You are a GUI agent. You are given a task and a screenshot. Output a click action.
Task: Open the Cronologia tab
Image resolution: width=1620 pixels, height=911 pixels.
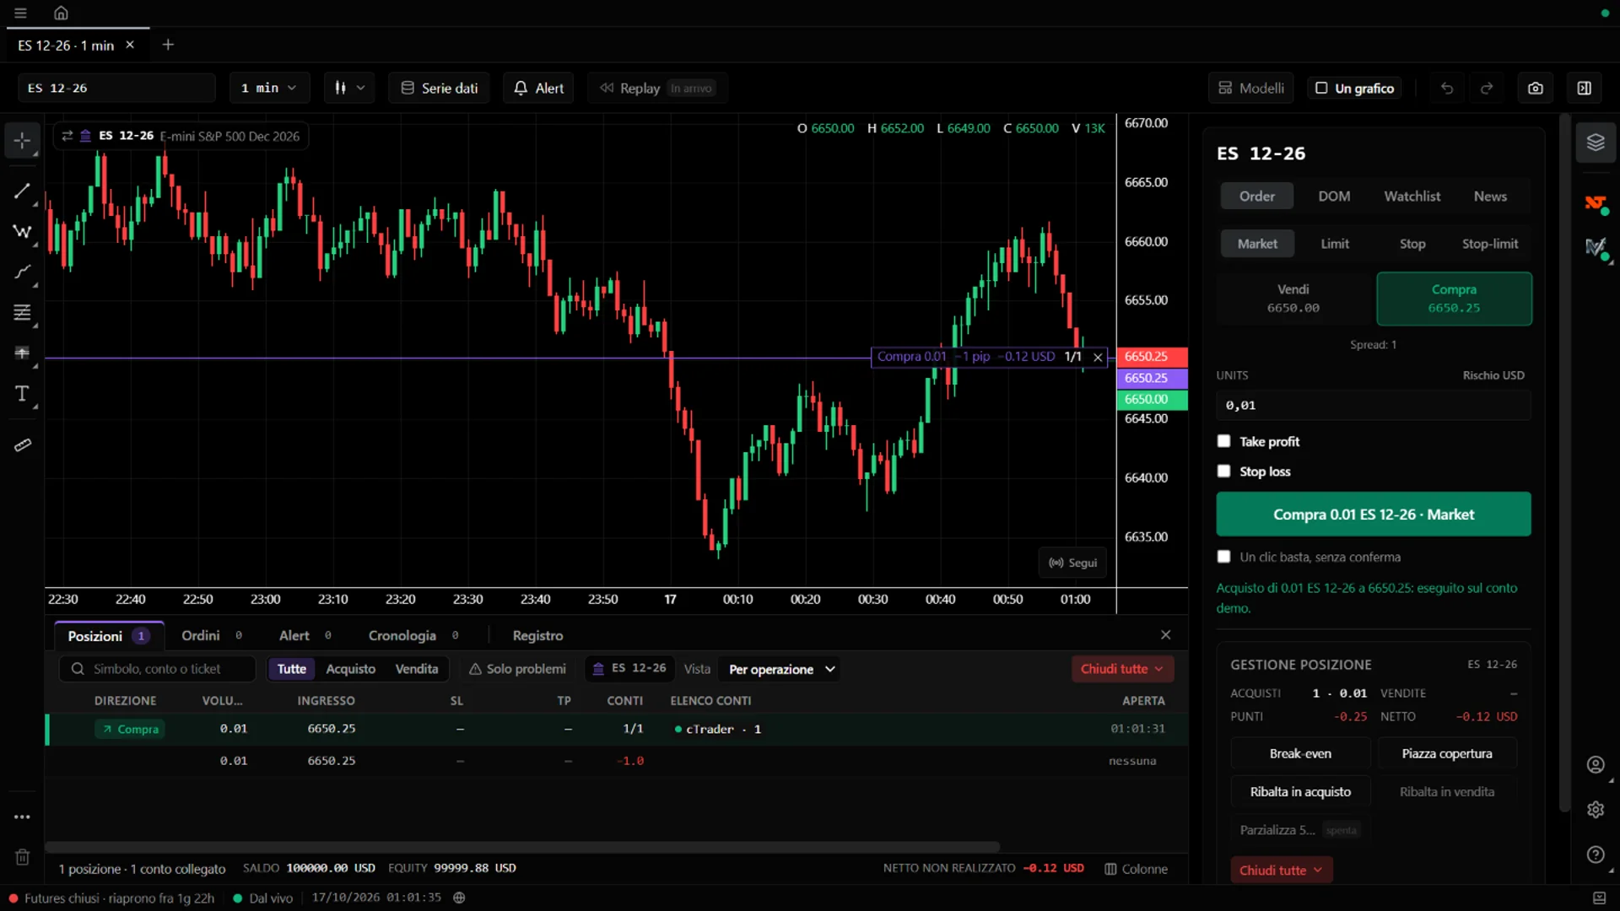[413, 635]
